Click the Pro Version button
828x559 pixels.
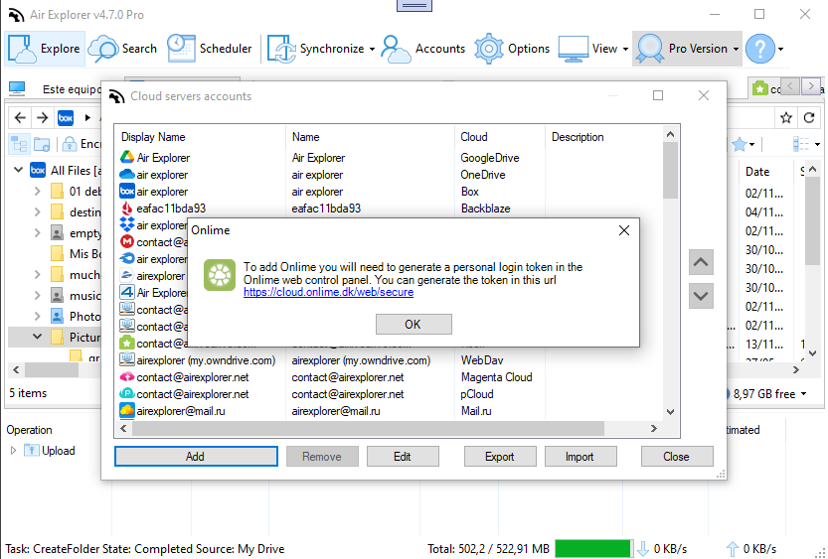[x=682, y=49]
